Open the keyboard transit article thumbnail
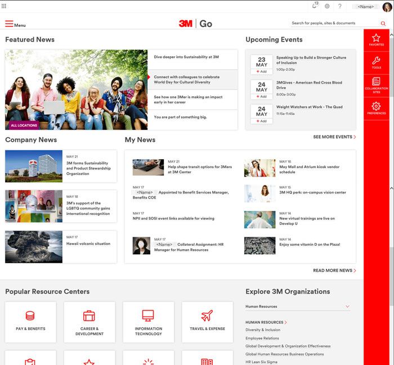Image resolution: width=394 pixels, height=365 pixels. [x=148, y=167]
